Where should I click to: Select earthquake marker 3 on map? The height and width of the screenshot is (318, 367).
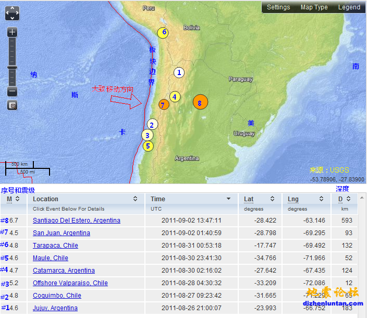click(x=147, y=135)
